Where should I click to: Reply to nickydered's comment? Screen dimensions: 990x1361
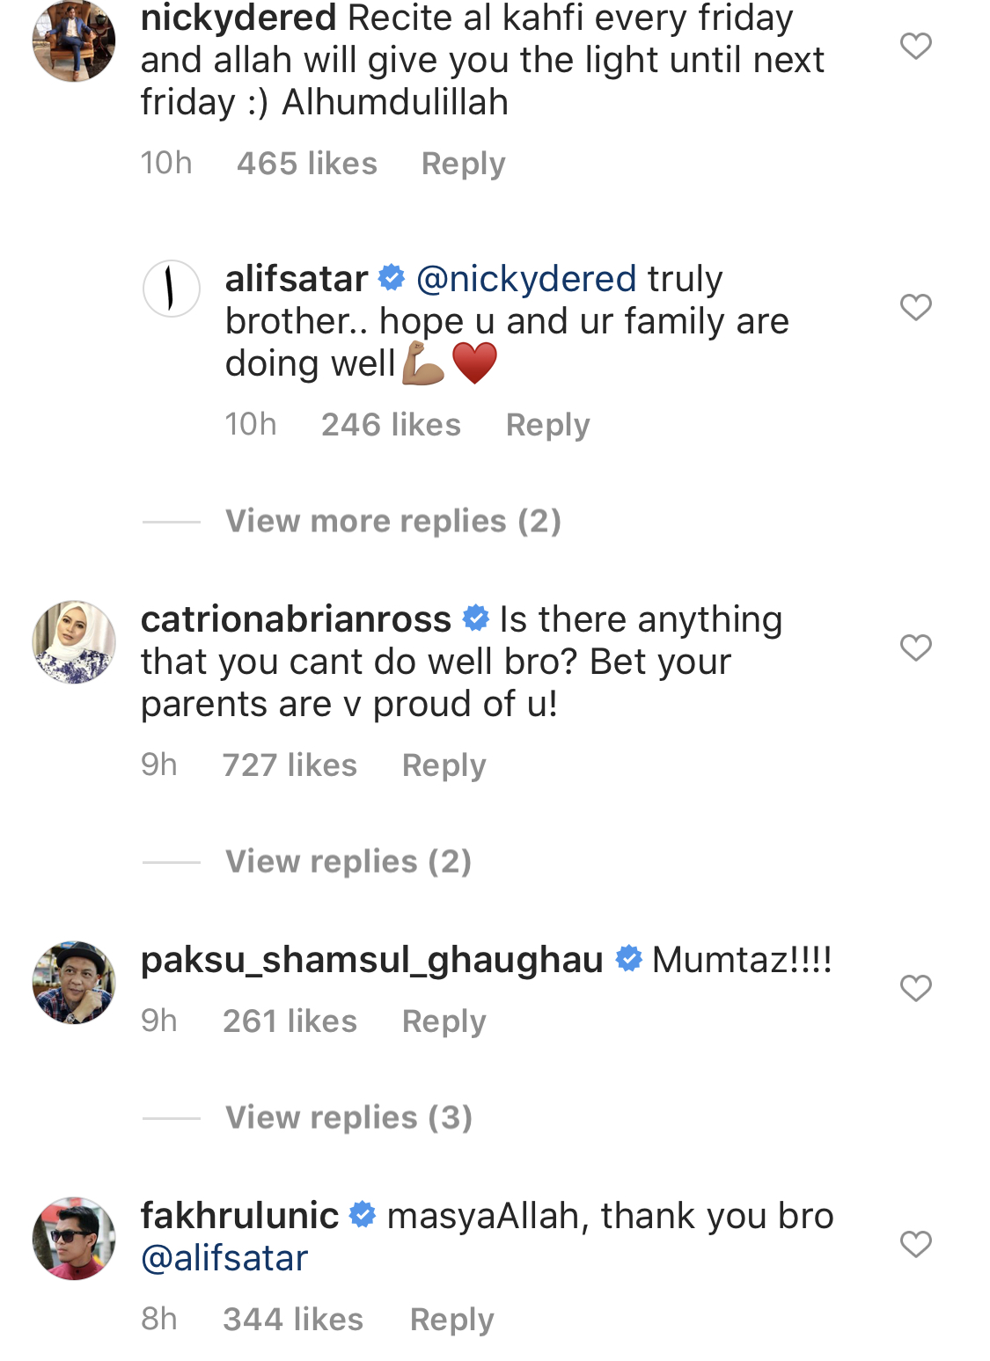(x=463, y=164)
